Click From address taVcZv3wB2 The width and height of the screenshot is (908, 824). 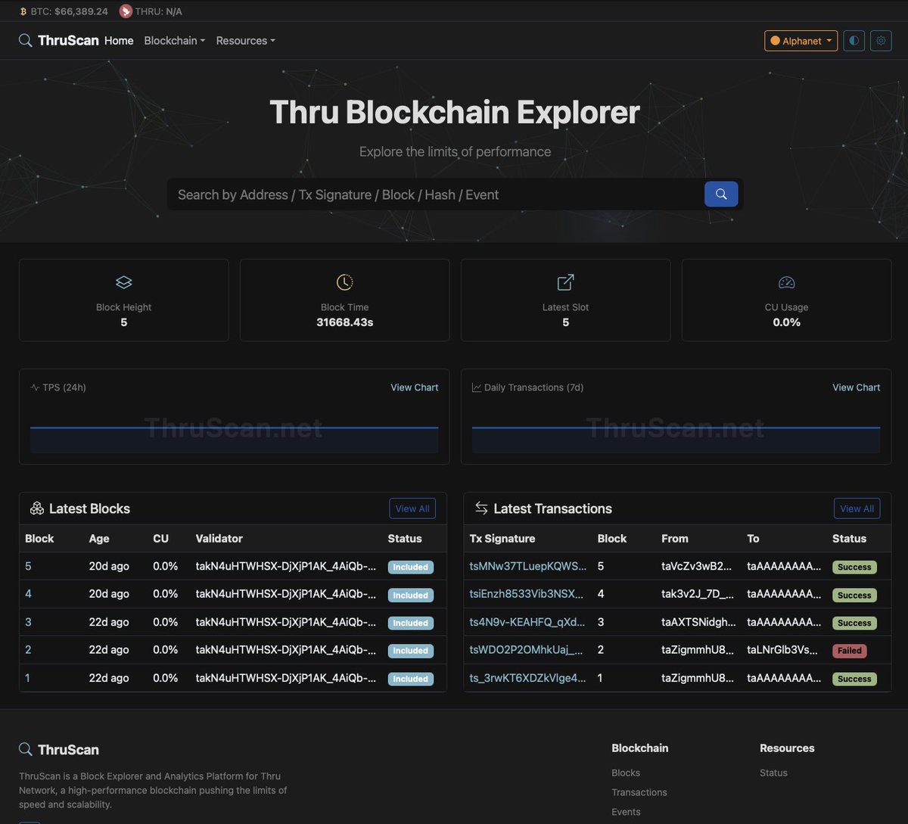click(x=697, y=566)
